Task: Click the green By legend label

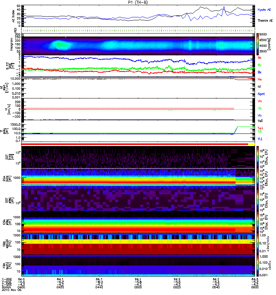Action: pyautogui.click(x=259, y=65)
